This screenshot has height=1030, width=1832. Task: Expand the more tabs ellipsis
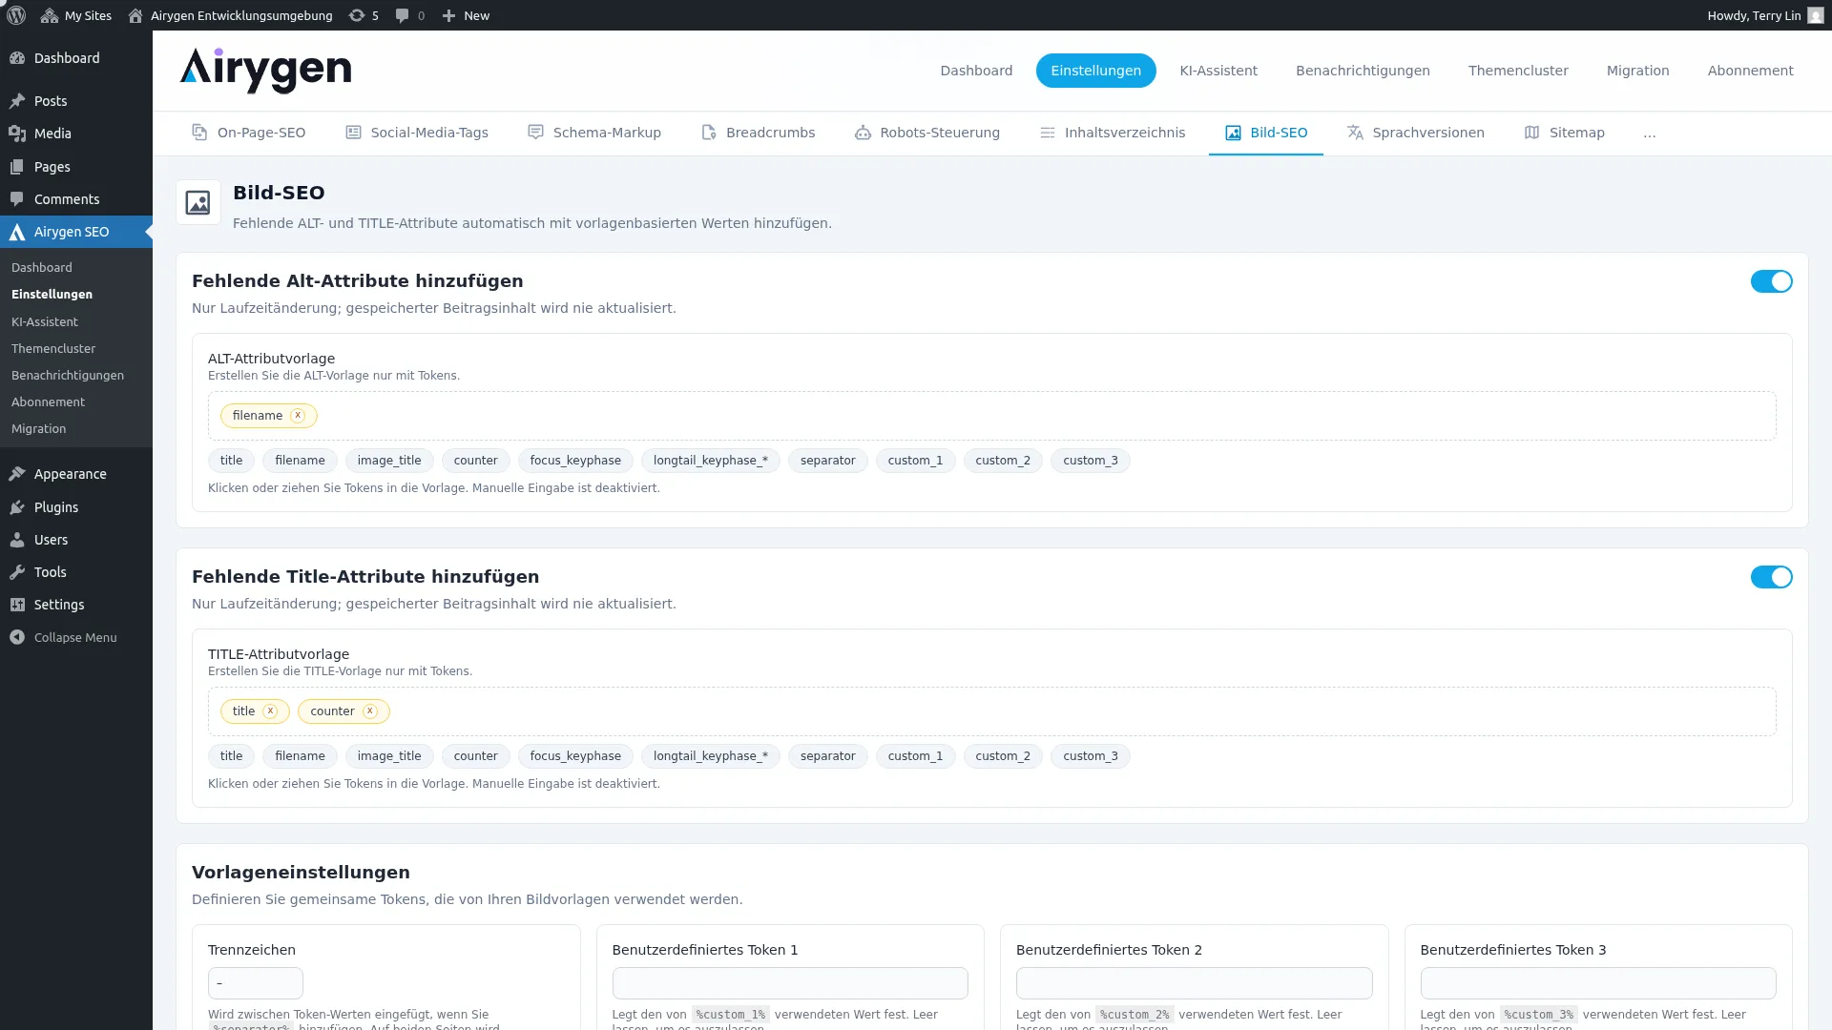[1649, 134]
